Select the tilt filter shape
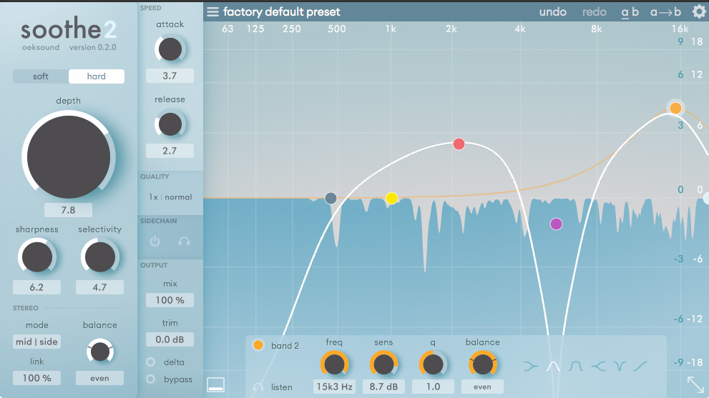Image resolution: width=709 pixels, height=398 pixels. pyautogui.click(x=640, y=365)
